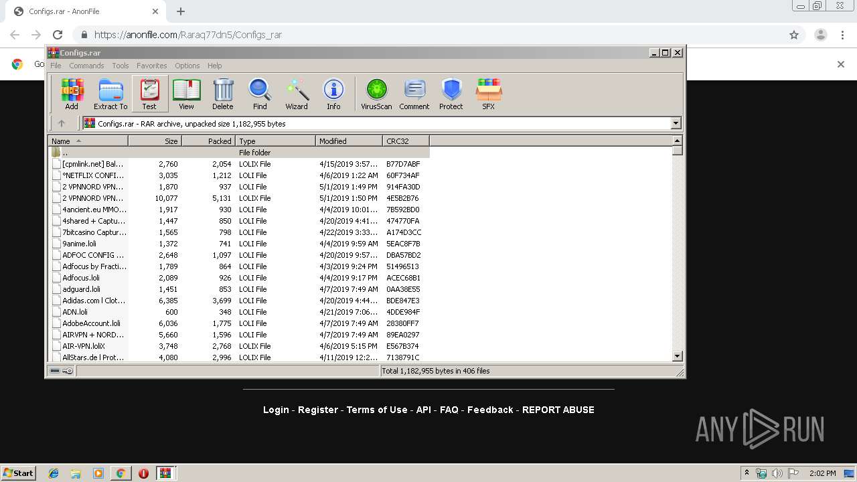Open the media player taskbar icon
857x482 pixels.
98,473
